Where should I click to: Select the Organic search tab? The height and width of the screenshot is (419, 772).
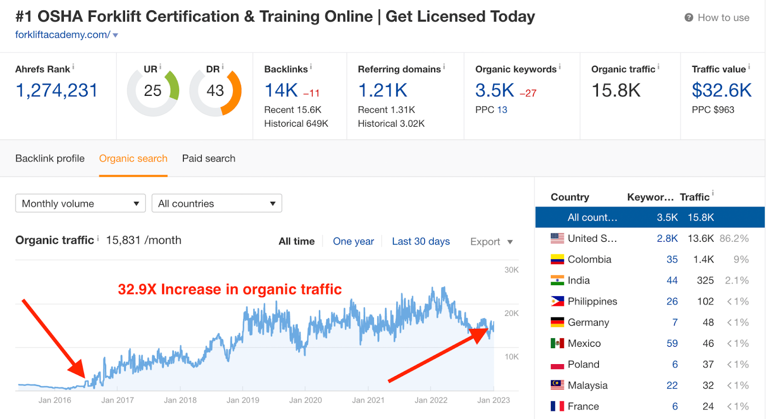pyautogui.click(x=133, y=158)
